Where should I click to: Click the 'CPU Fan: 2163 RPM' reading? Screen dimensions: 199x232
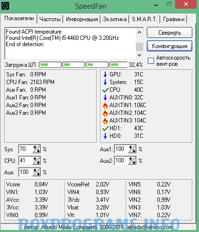coord(30,82)
